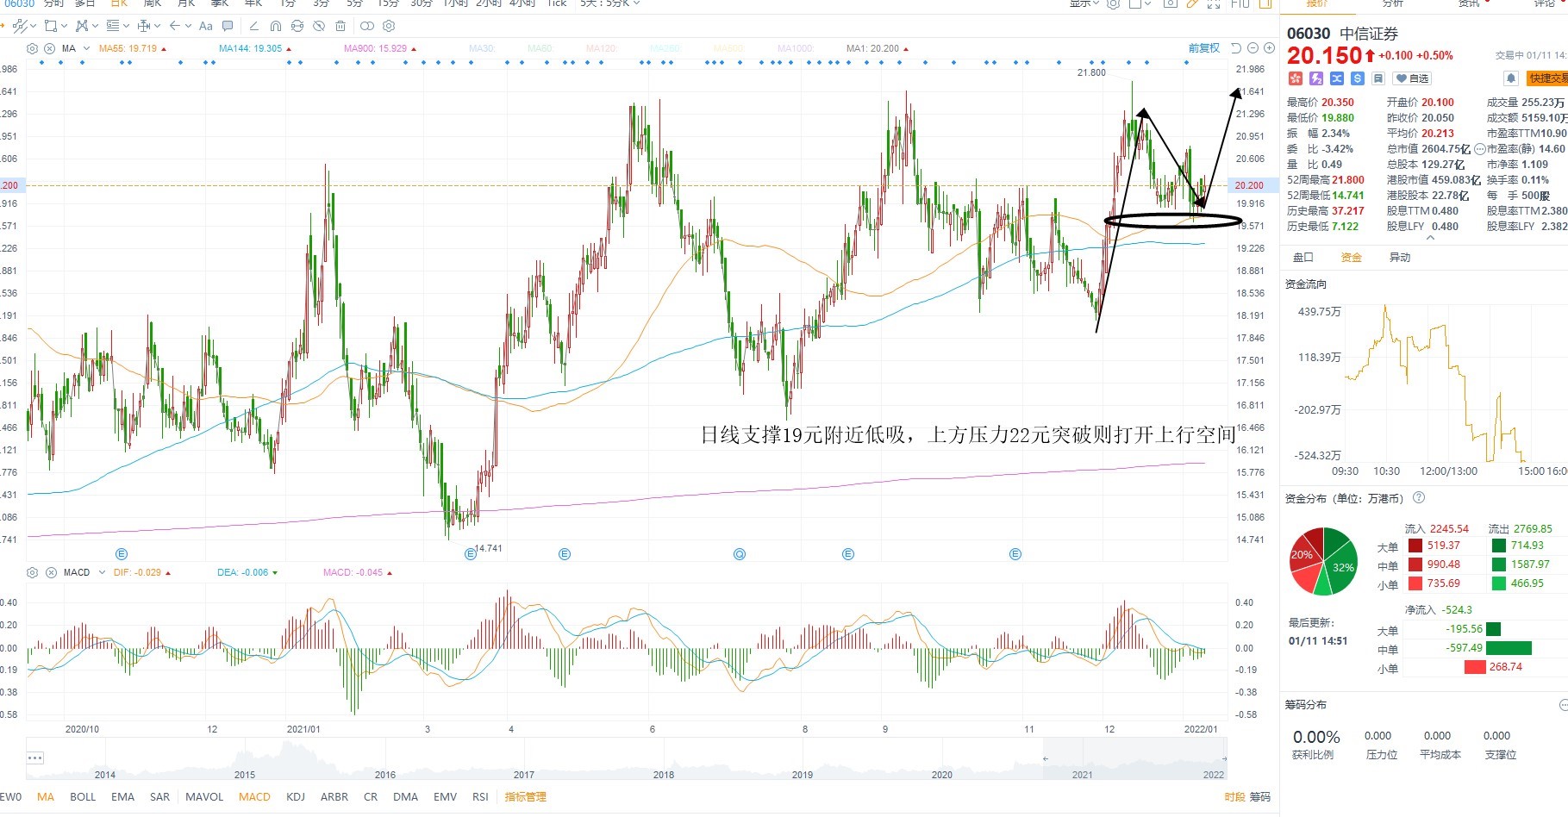1568x817 pixels.
Task: Click the sync drawings icon
Action: (x=297, y=26)
